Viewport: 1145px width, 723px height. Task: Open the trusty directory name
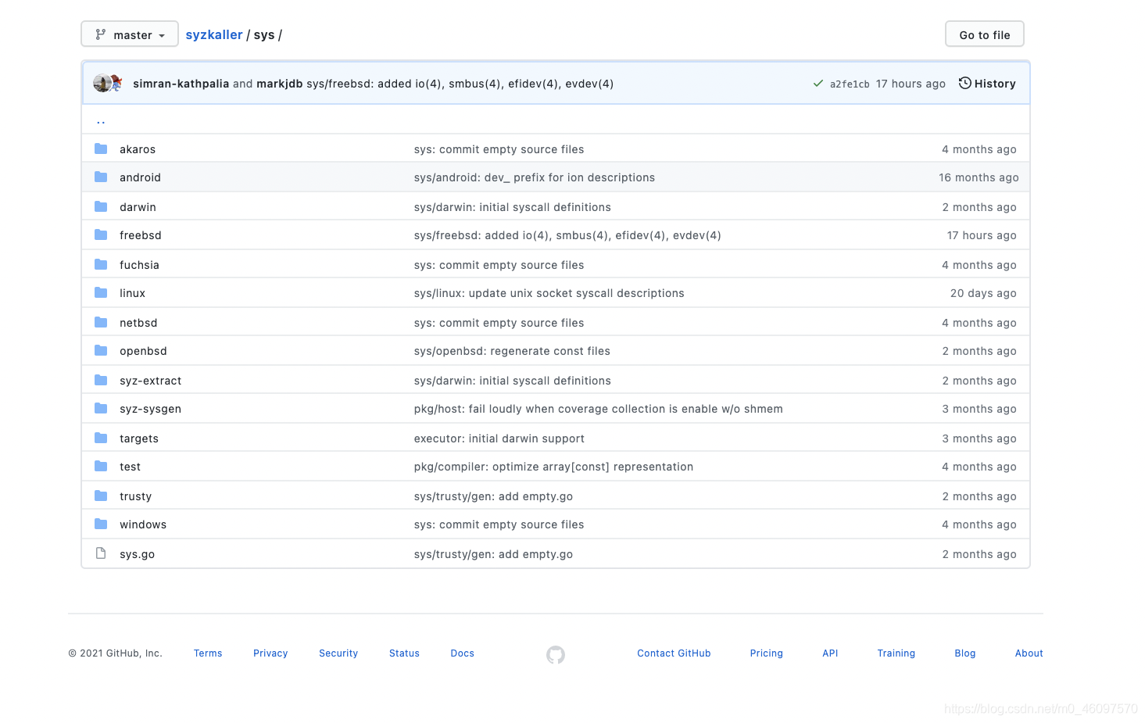pos(135,496)
